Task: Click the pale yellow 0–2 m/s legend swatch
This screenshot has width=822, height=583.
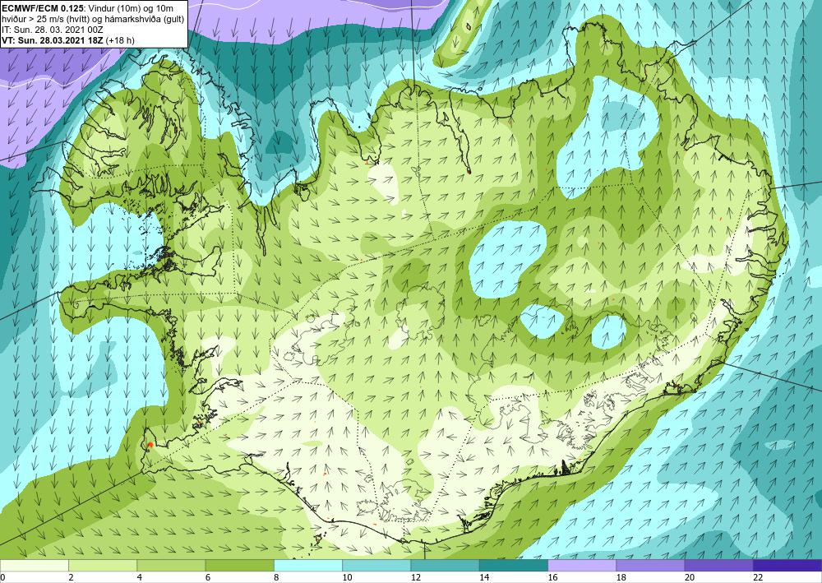Action: click(x=34, y=565)
